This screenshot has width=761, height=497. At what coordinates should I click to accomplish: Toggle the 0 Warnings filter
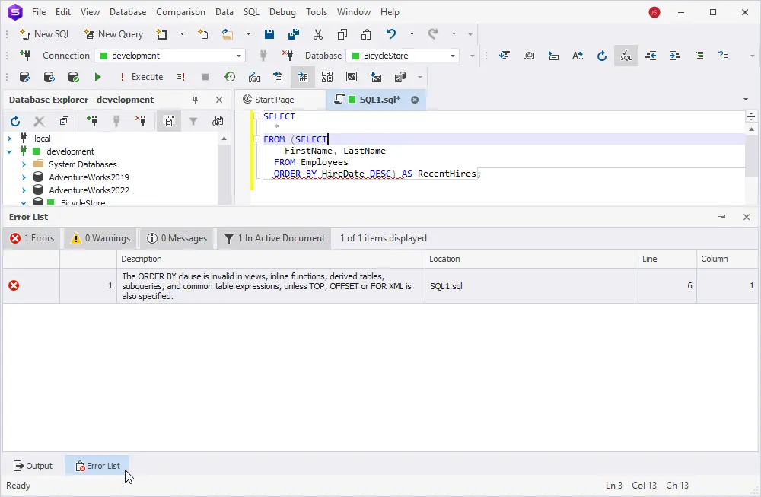pyautogui.click(x=101, y=238)
